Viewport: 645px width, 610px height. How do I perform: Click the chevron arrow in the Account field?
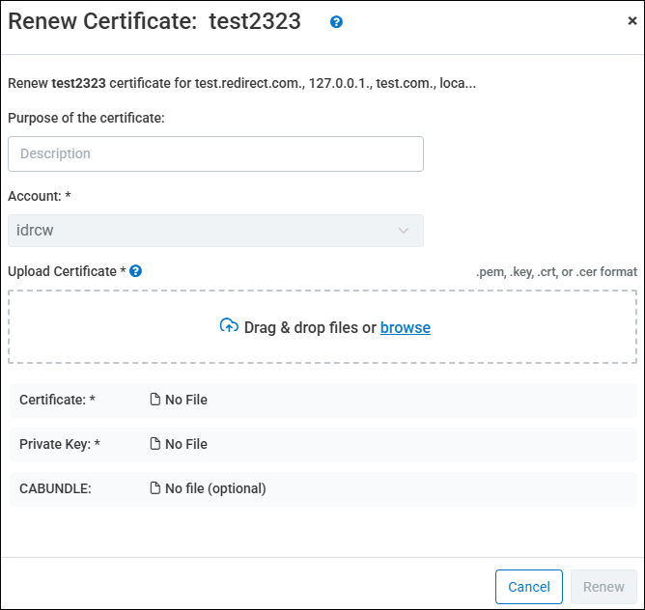click(x=404, y=231)
